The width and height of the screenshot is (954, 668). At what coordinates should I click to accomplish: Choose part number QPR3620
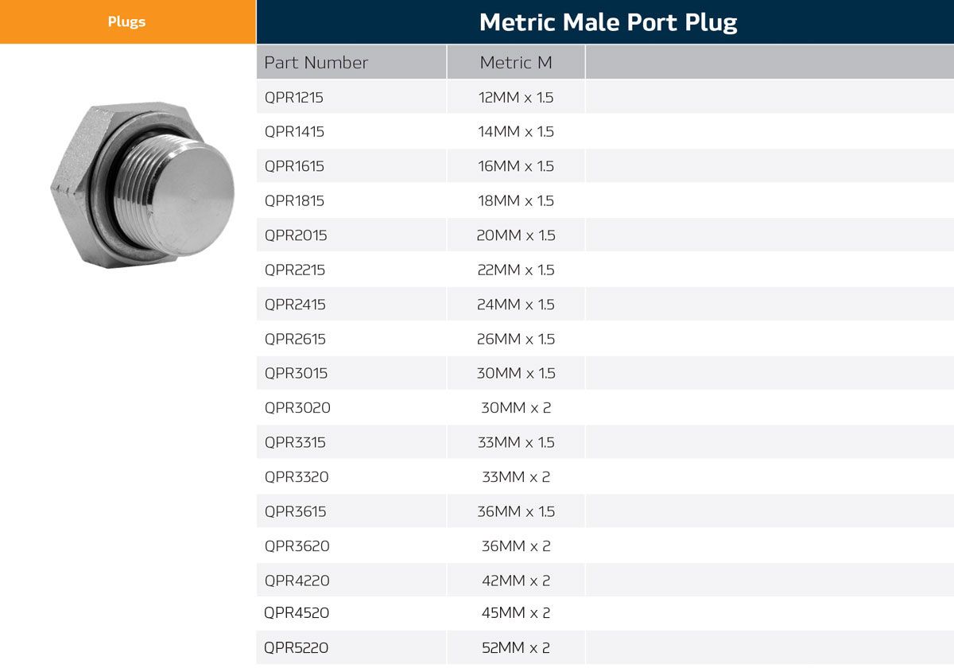click(x=297, y=546)
